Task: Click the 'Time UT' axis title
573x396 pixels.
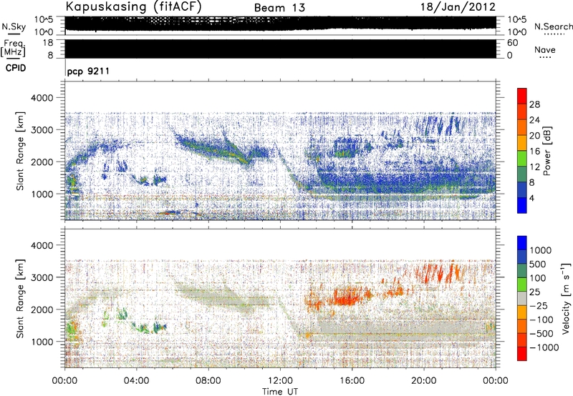Action: pyautogui.click(x=280, y=392)
